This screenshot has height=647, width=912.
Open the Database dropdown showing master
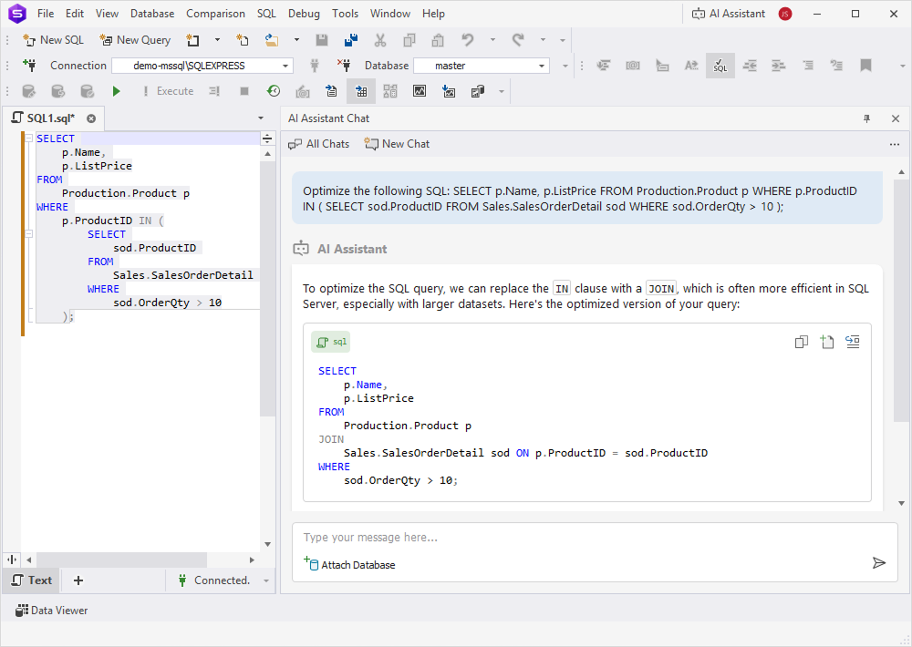[542, 66]
